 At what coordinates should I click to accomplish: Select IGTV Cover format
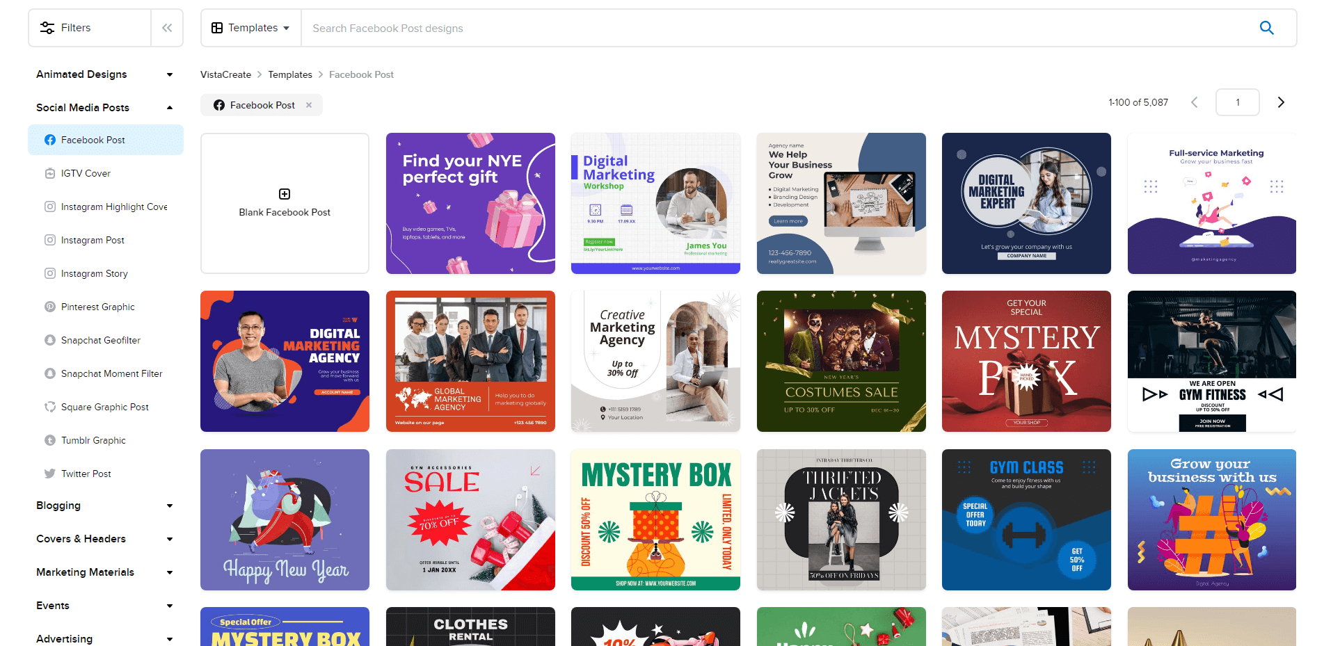106,173
